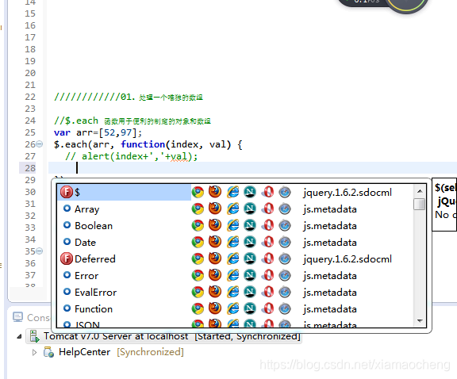Collapse the Tomcat v7.0 Server tree node
Screen dimensions: 457x379
point(19,336)
